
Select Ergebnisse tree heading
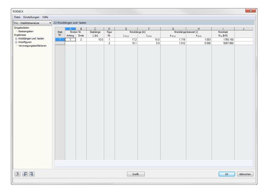point(20,35)
